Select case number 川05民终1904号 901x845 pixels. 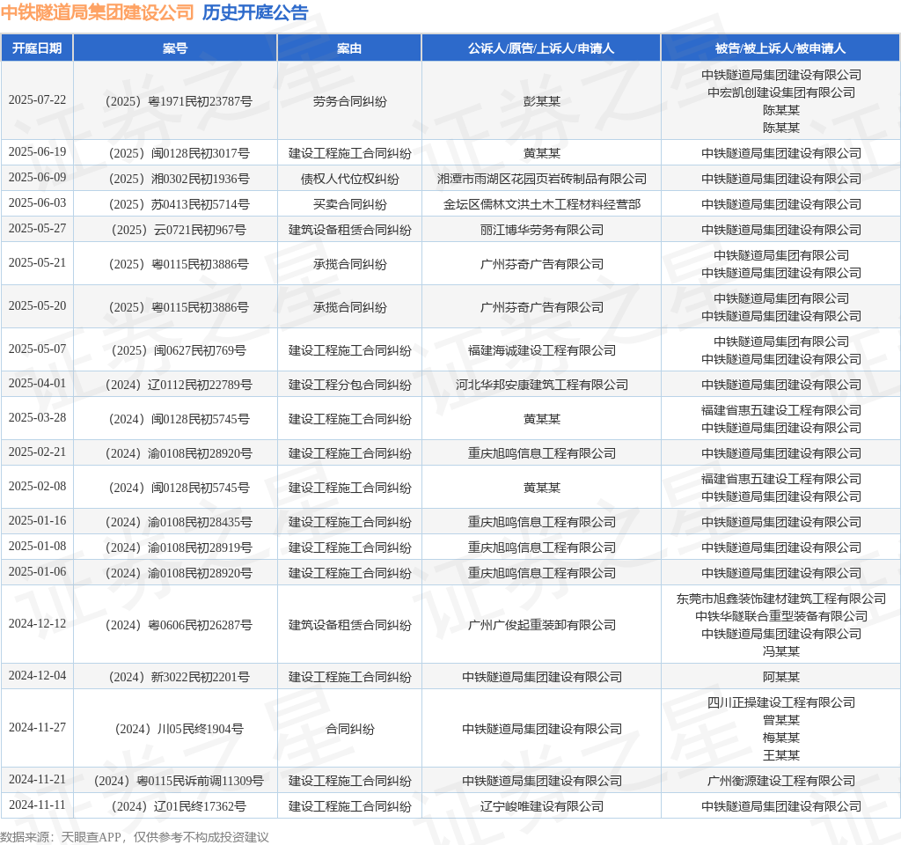coord(179,729)
